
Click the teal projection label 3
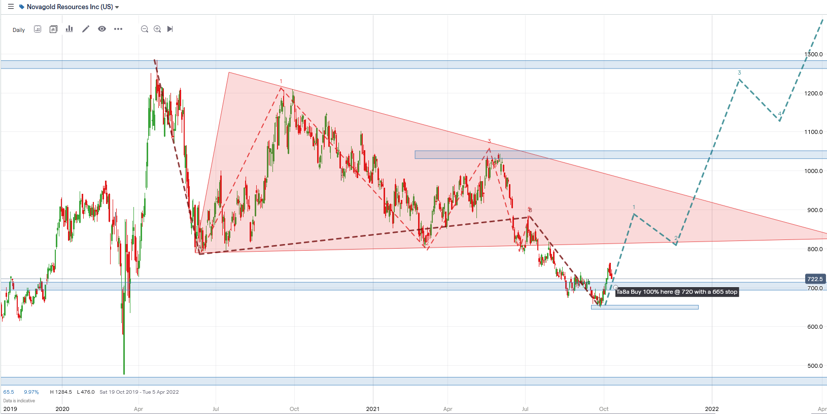point(739,73)
